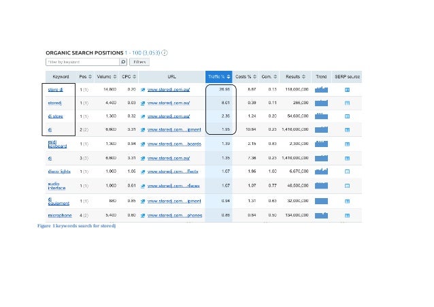Open the 'store dj' keyword link
434x307 pixels.
pyautogui.click(x=55, y=89)
